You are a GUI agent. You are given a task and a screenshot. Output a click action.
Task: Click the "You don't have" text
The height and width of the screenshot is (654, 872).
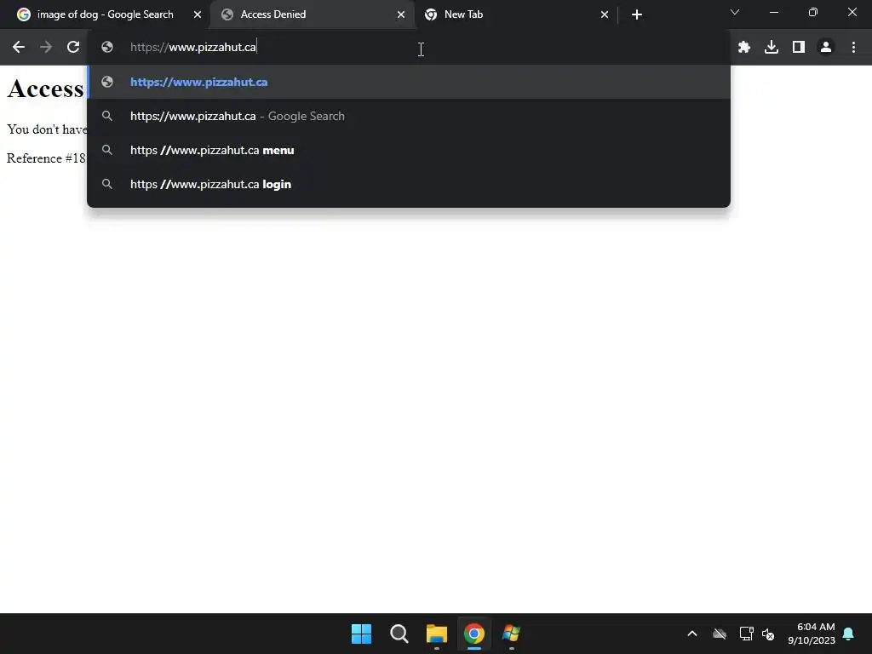(x=47, y=129)
